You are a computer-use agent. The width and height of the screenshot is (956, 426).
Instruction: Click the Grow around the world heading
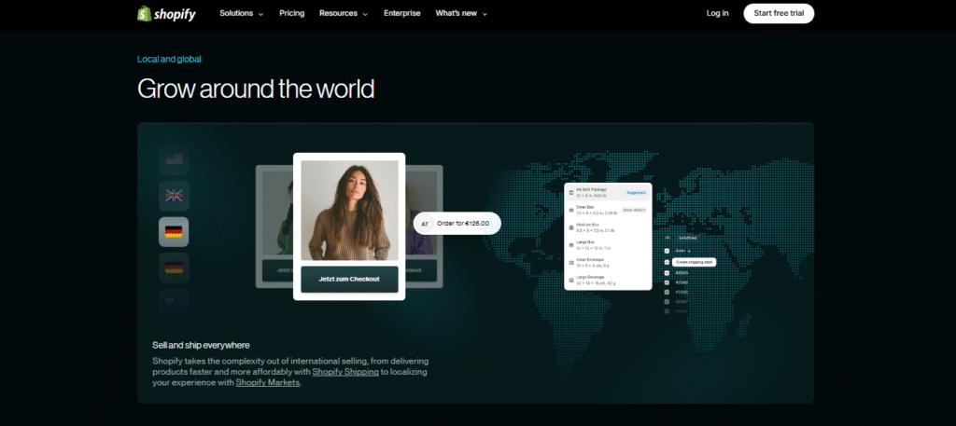pyautogui.click(x=256, y=89)
